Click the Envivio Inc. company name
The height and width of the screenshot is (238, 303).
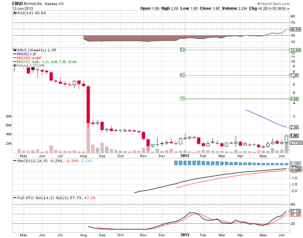[x=34, y=4]
